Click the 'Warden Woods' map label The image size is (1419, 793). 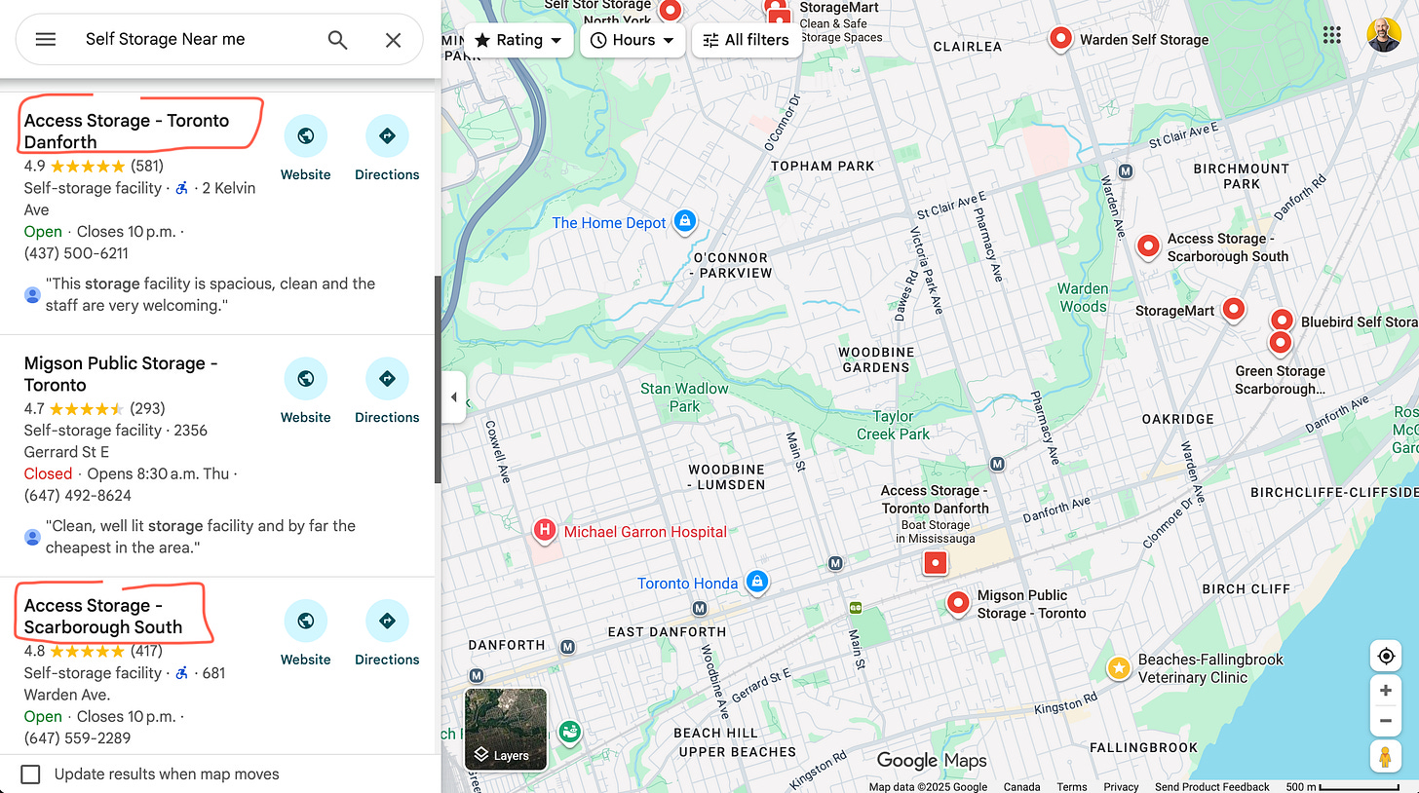click(1083, 297)
